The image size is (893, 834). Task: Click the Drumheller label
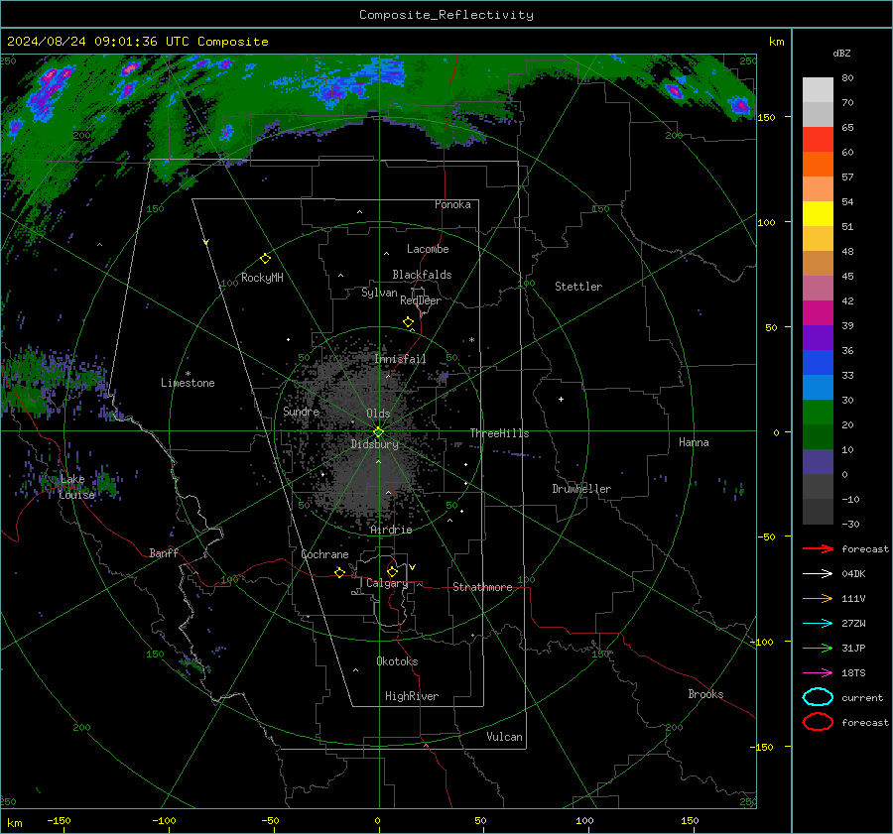pos(581,489)
